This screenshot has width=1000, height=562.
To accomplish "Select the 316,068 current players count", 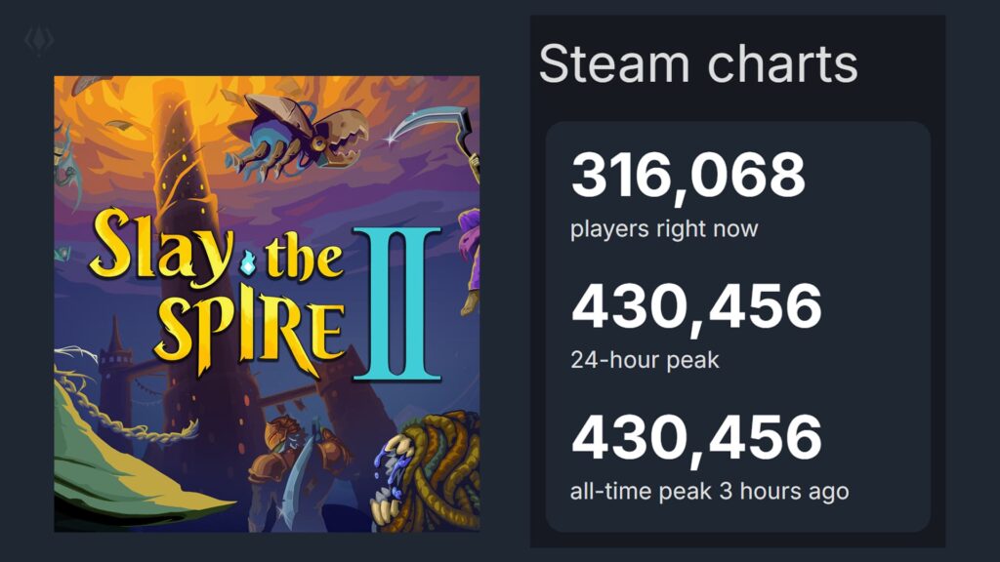I will pyautogui.click(x=687, y=177).
